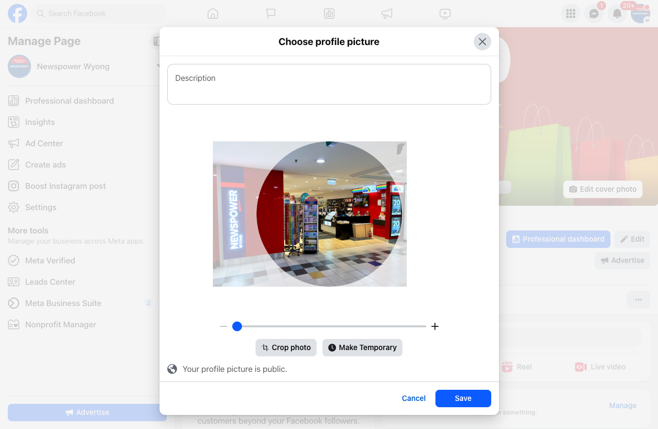Click the zoom in plus icon

pyautogui.click(x=435, y=326)
